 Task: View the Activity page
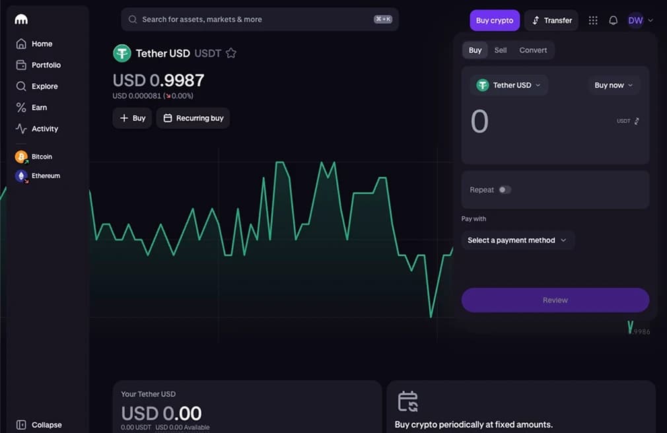point(36,129)
